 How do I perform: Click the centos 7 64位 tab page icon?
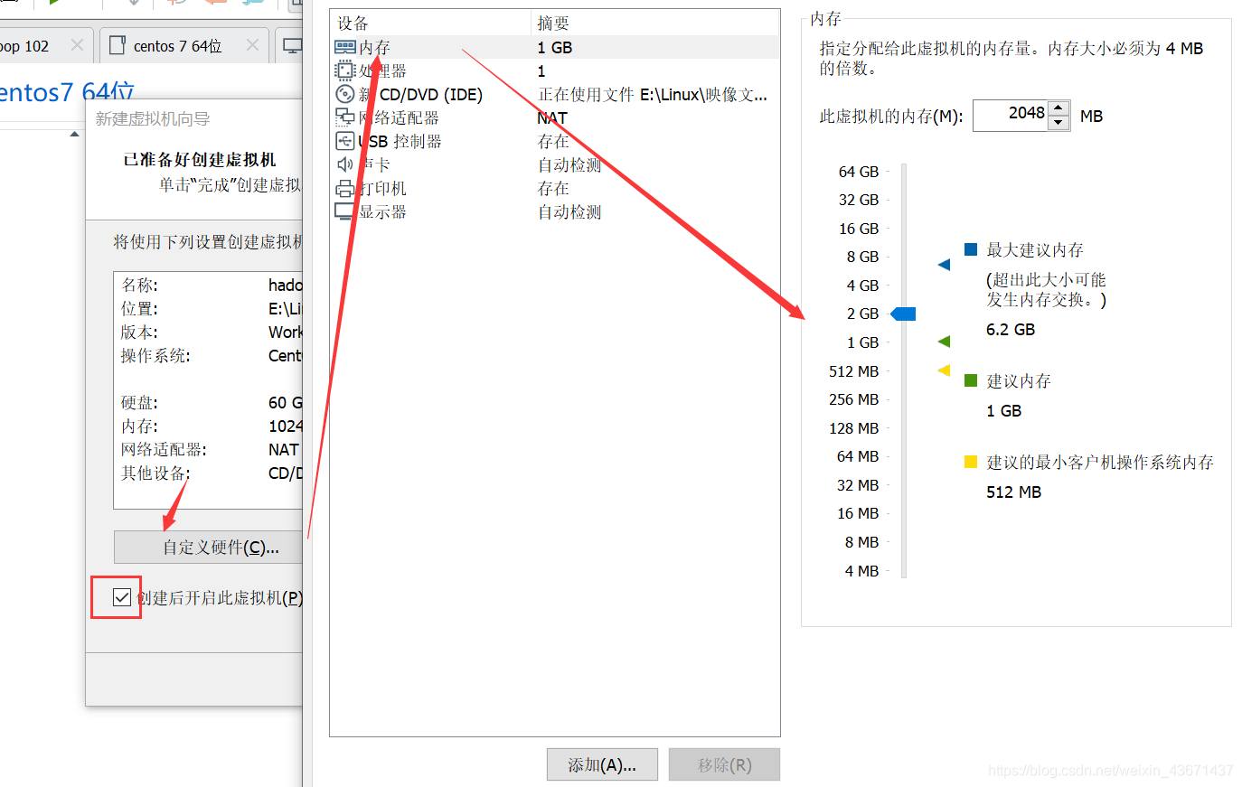[118, 45]
